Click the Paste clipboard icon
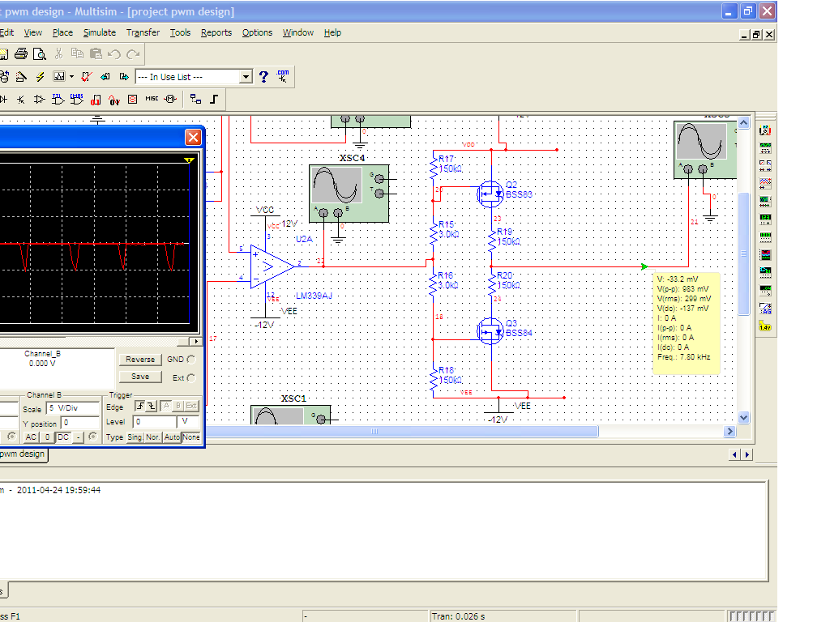 (96, 54)
